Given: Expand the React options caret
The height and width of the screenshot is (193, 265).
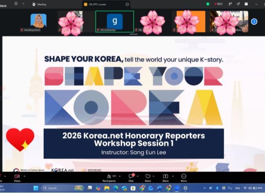Looking at the screenshot, I should [x=154, y=176].
